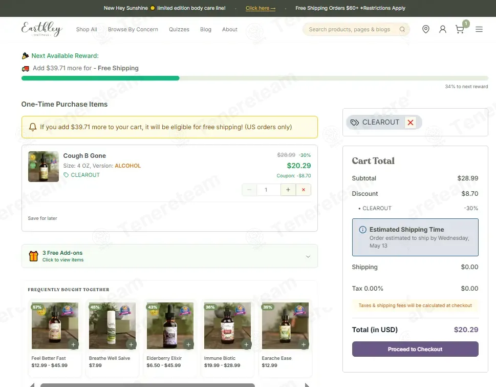Click the '34% to next reward' text
The image size is (496, 387).
click(x=466, y=87)
